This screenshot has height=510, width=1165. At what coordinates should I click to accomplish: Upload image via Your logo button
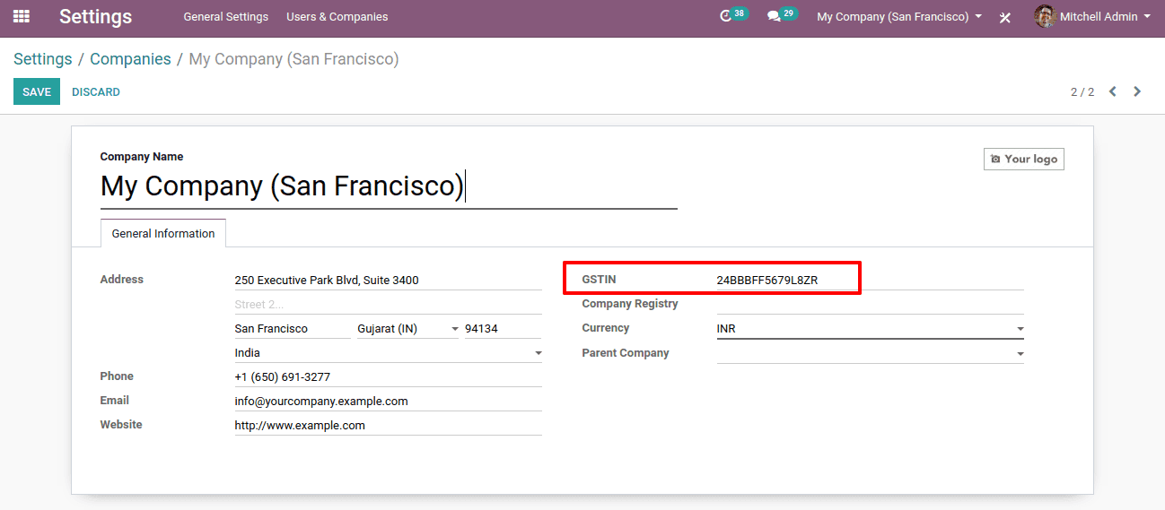pyautogui.click(x=1024, y=159)
